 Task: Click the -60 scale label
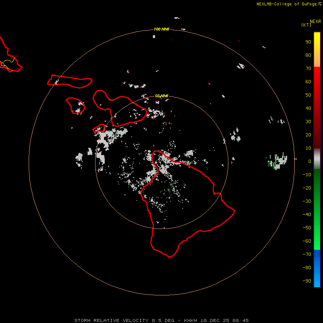tap(307, 241)
